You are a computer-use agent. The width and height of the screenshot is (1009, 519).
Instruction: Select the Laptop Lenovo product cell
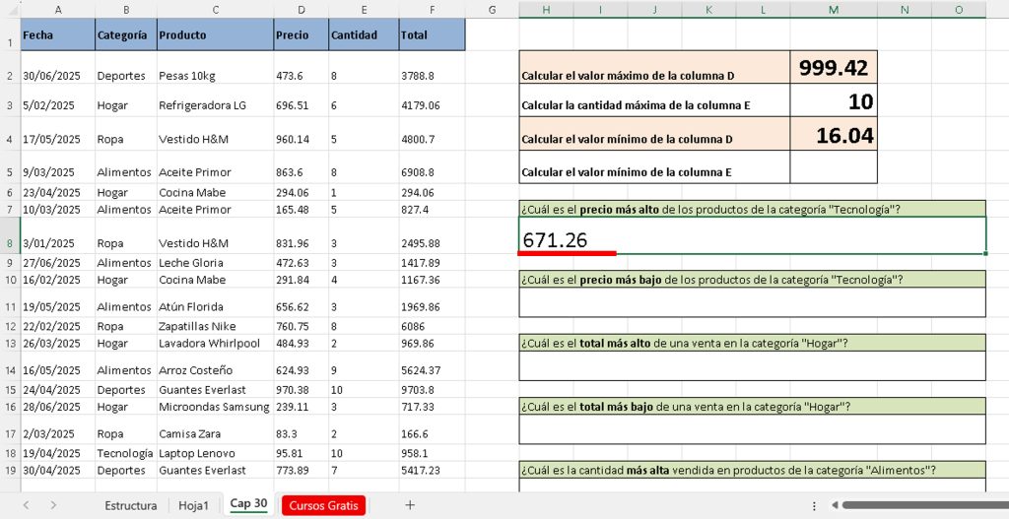(x=215, y=453)
